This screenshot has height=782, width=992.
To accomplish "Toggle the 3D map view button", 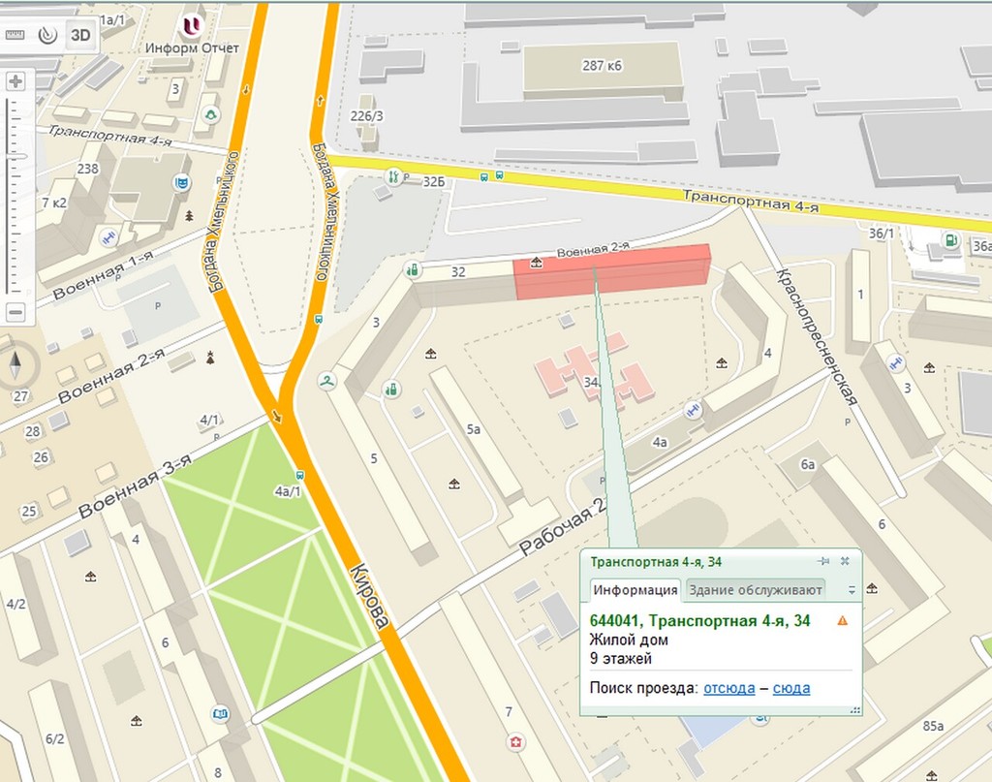I will pyautogui.click(x=82, y=36).
